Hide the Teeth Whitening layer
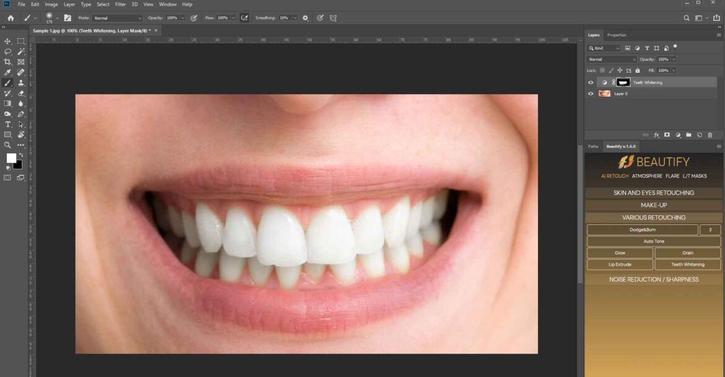This screenshot has height=377, width=725. coord(590,82)
